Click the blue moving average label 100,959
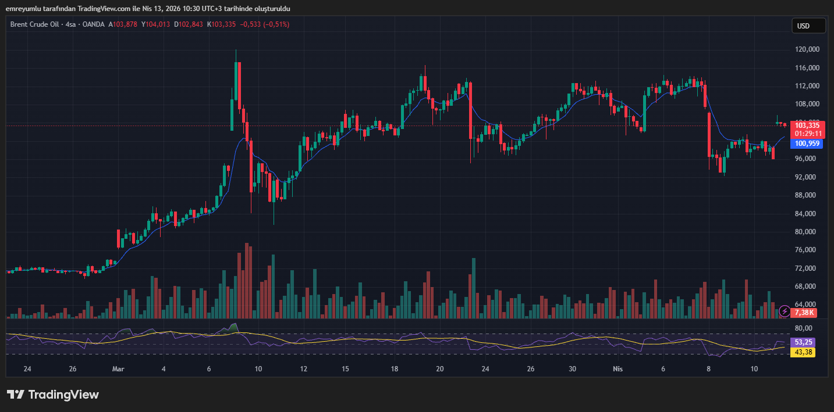The width and height of the screenshot is (834, 412). [807, 144]
